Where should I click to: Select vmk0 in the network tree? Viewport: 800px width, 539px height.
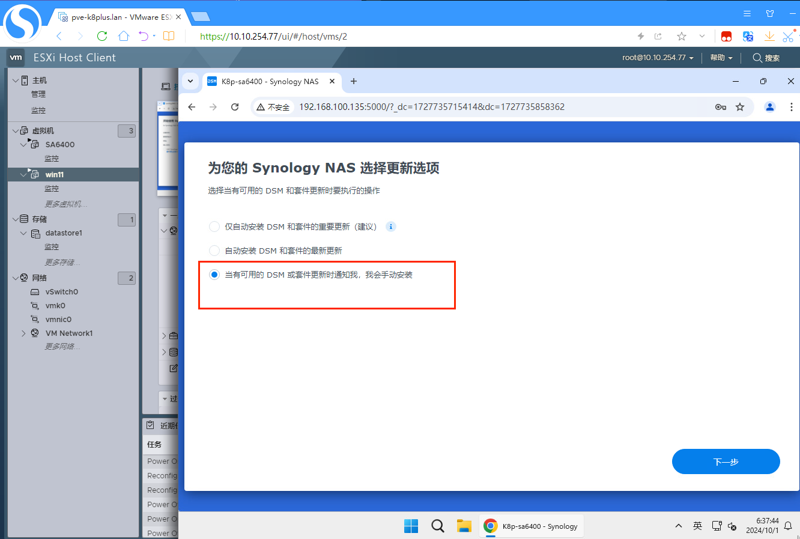coord(55,305)
